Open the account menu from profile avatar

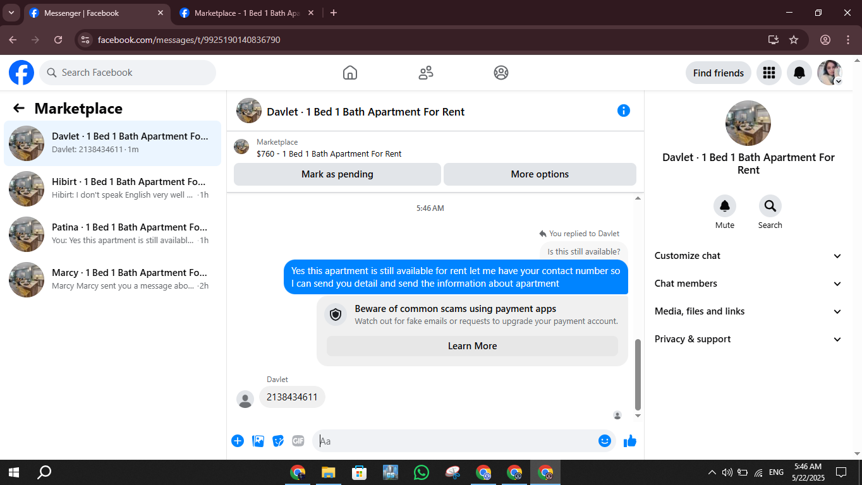[x=830, y=73]
